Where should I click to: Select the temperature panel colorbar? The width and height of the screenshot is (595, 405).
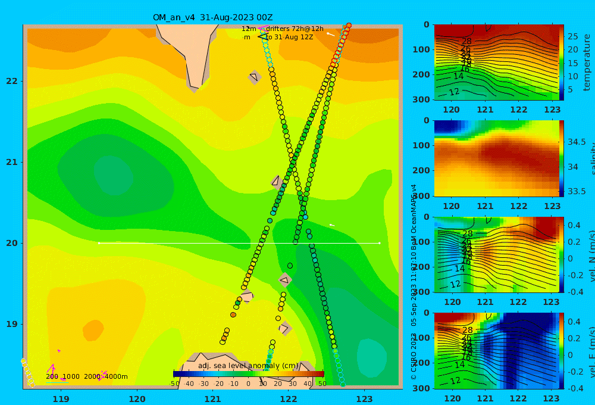point(562,63)
